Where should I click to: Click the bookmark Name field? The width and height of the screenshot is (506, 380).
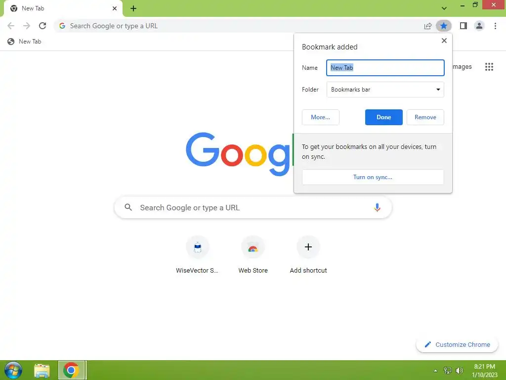point(385,68)
